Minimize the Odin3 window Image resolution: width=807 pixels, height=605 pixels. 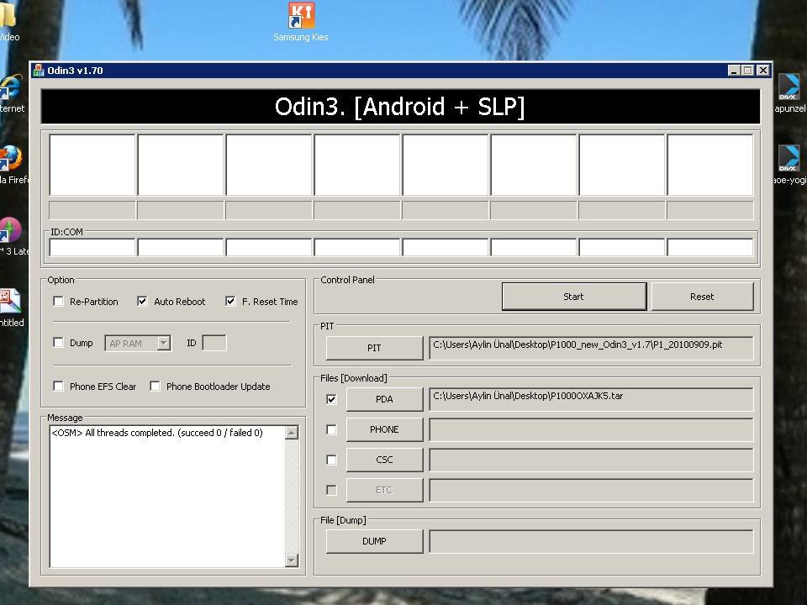tap(735, 71)
